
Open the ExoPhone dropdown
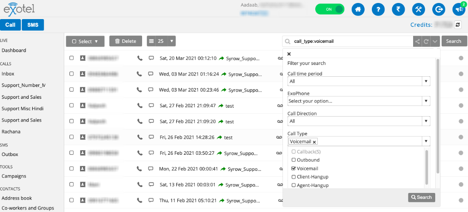(x=359, y=101)
